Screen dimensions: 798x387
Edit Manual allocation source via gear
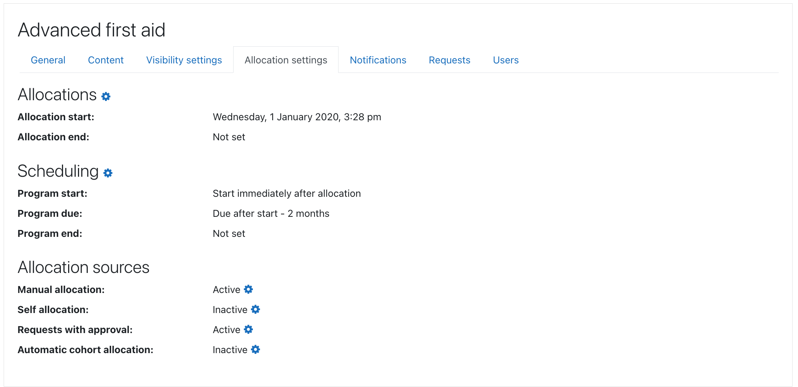coord(248,289)
